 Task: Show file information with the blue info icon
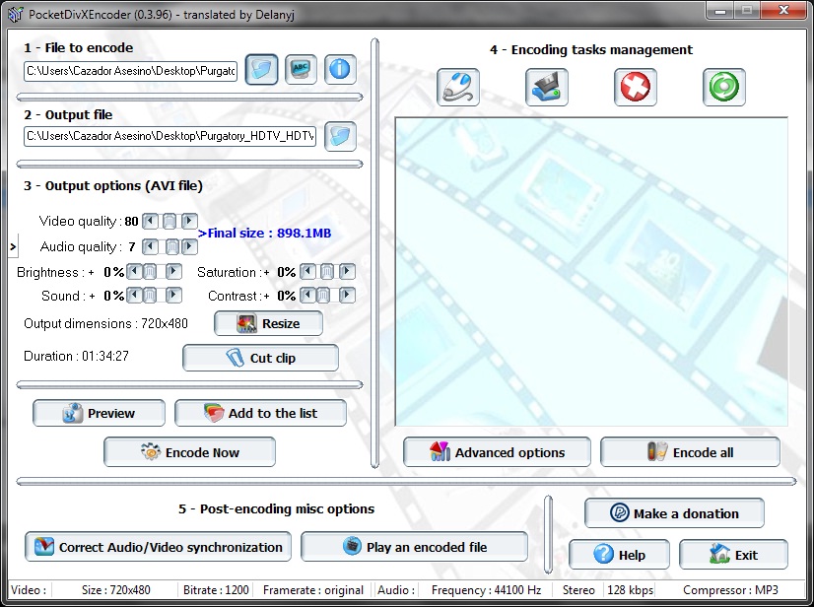tap(340, 69)
